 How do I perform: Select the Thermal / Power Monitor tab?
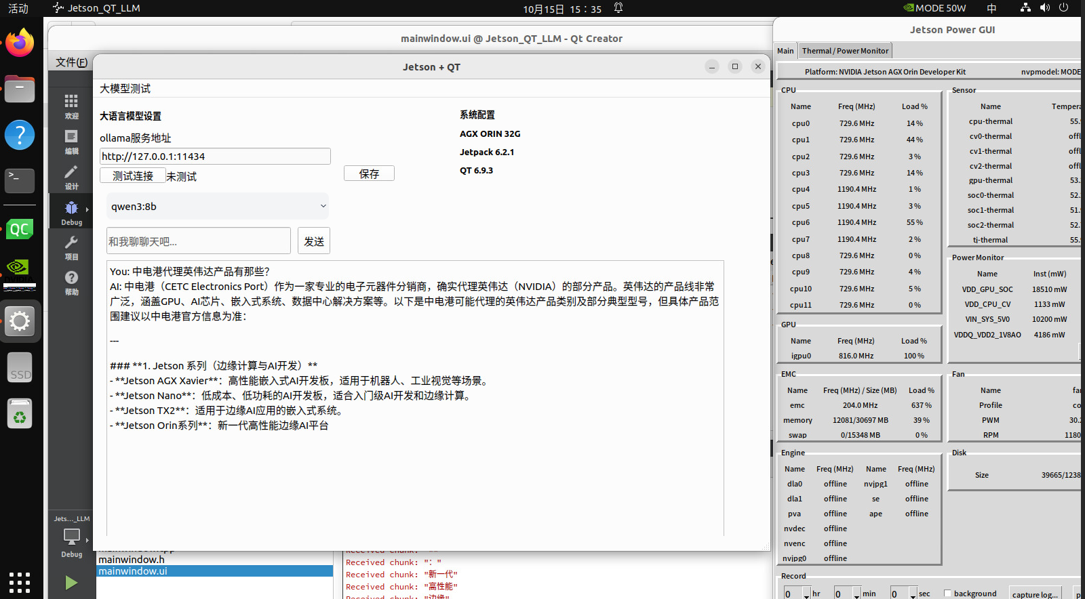pyautogui.click(x=845, y=51)
